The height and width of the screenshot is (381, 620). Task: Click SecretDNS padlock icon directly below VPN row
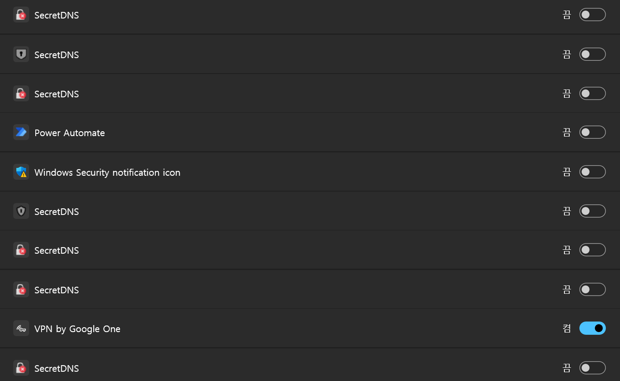(21, 368)
